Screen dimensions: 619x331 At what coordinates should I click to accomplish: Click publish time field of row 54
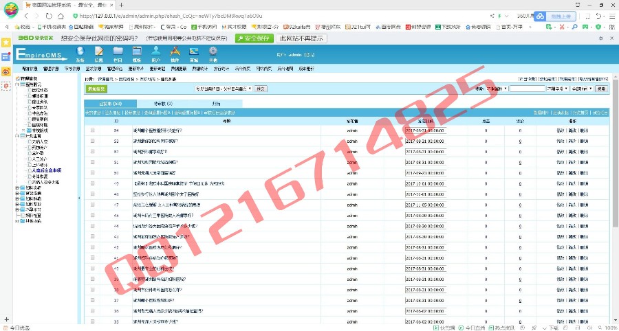point(426,130)
